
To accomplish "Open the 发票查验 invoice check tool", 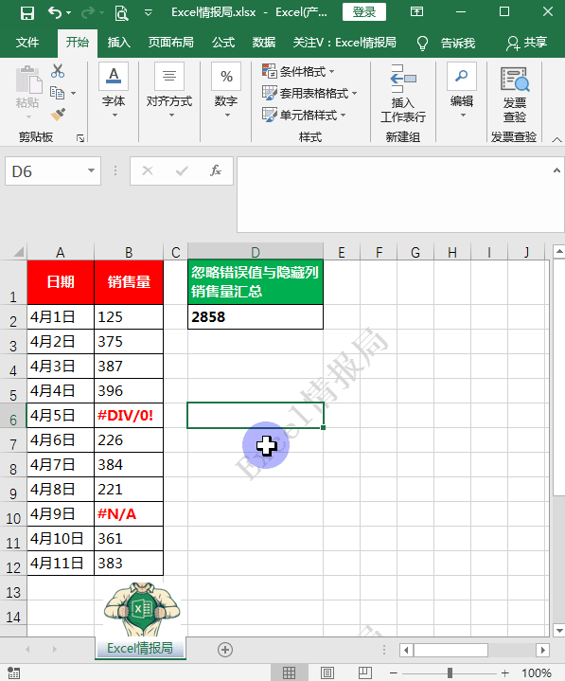I will pos(515,95).
